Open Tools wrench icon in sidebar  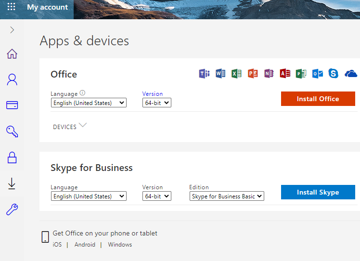point(12,209)
